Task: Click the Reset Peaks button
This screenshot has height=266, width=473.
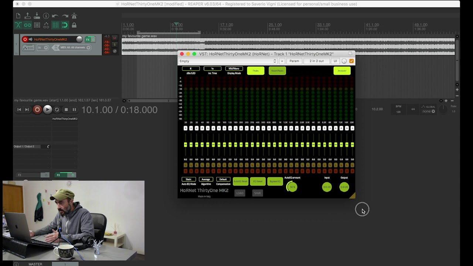Action: coord(277,71)
